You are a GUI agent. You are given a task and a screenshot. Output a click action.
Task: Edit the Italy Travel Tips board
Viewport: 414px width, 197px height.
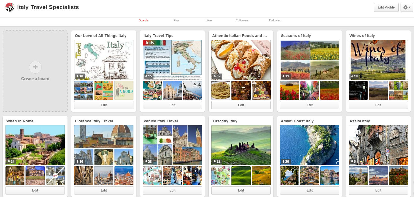(x=172, y=105)
